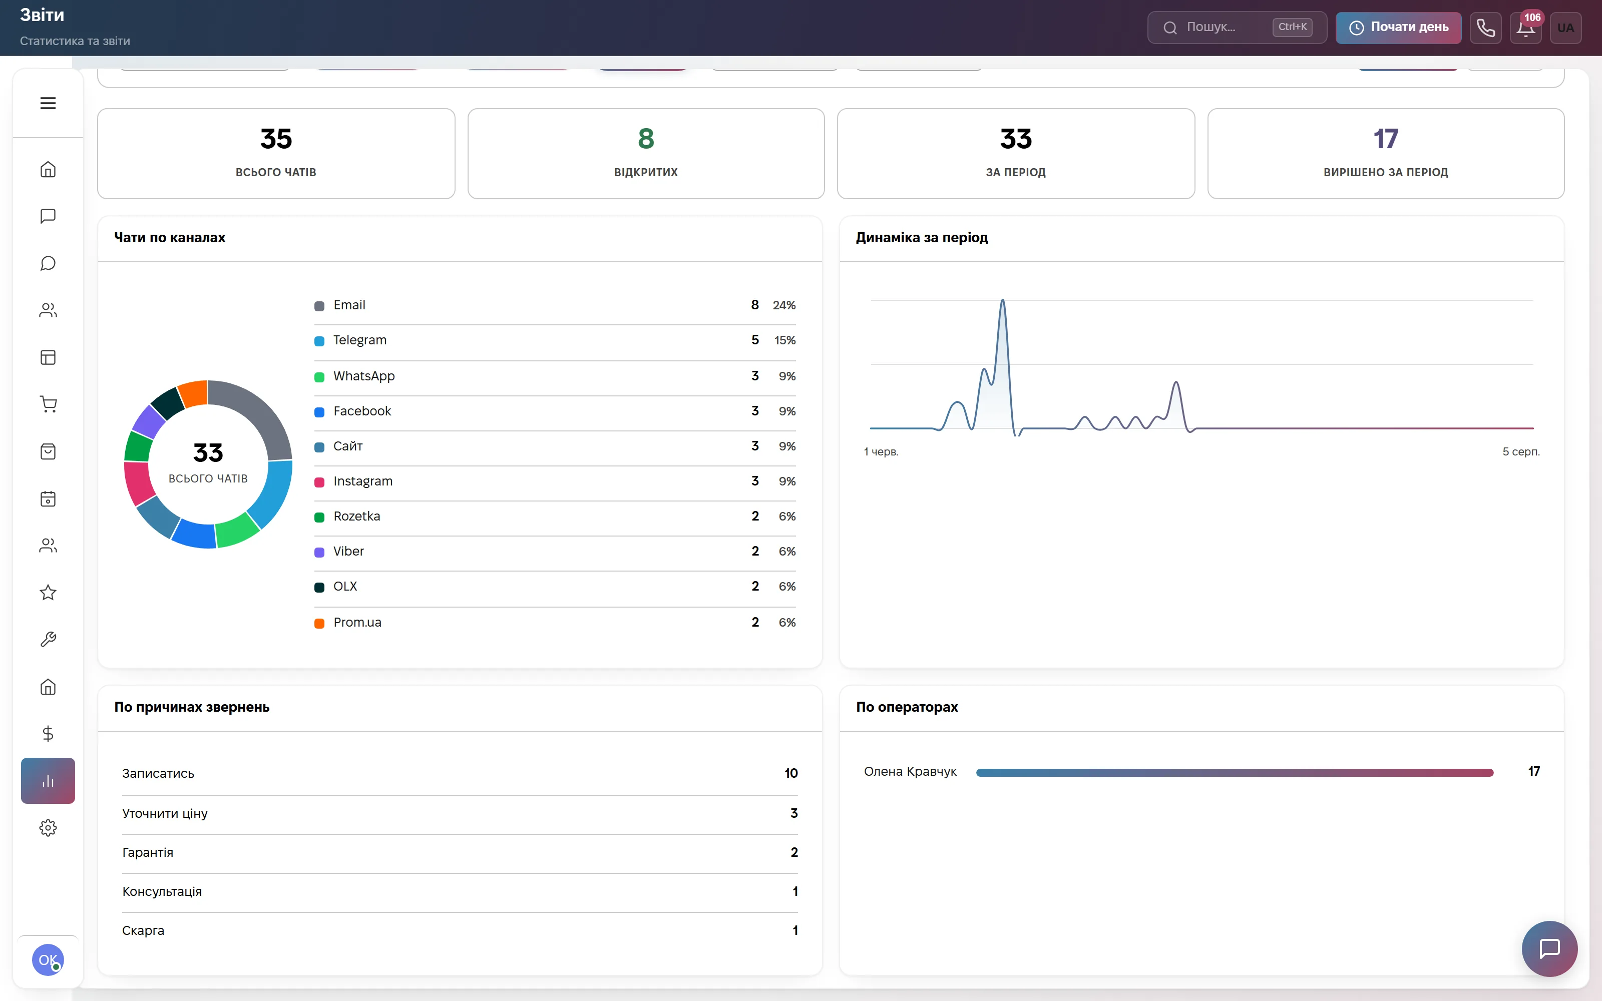Open the shopping cart sidebar icon
Viewport: 1602px width, 1001px height.
(x=48, y=404)
